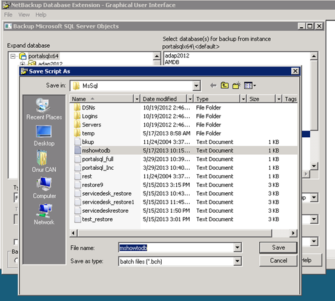This screenshot has height=301, width=335.
Task: Open Name column filter dropdown
Action: click(x=137, y=99)
